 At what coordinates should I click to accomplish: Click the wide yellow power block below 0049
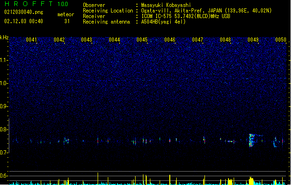pos(251,181)
